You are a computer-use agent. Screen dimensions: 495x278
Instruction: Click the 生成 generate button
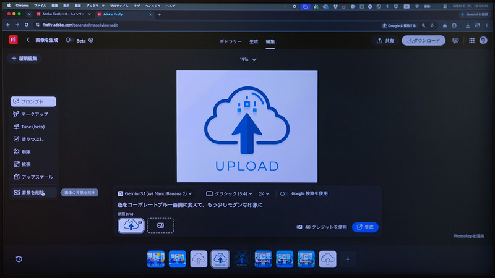(365, 227)
